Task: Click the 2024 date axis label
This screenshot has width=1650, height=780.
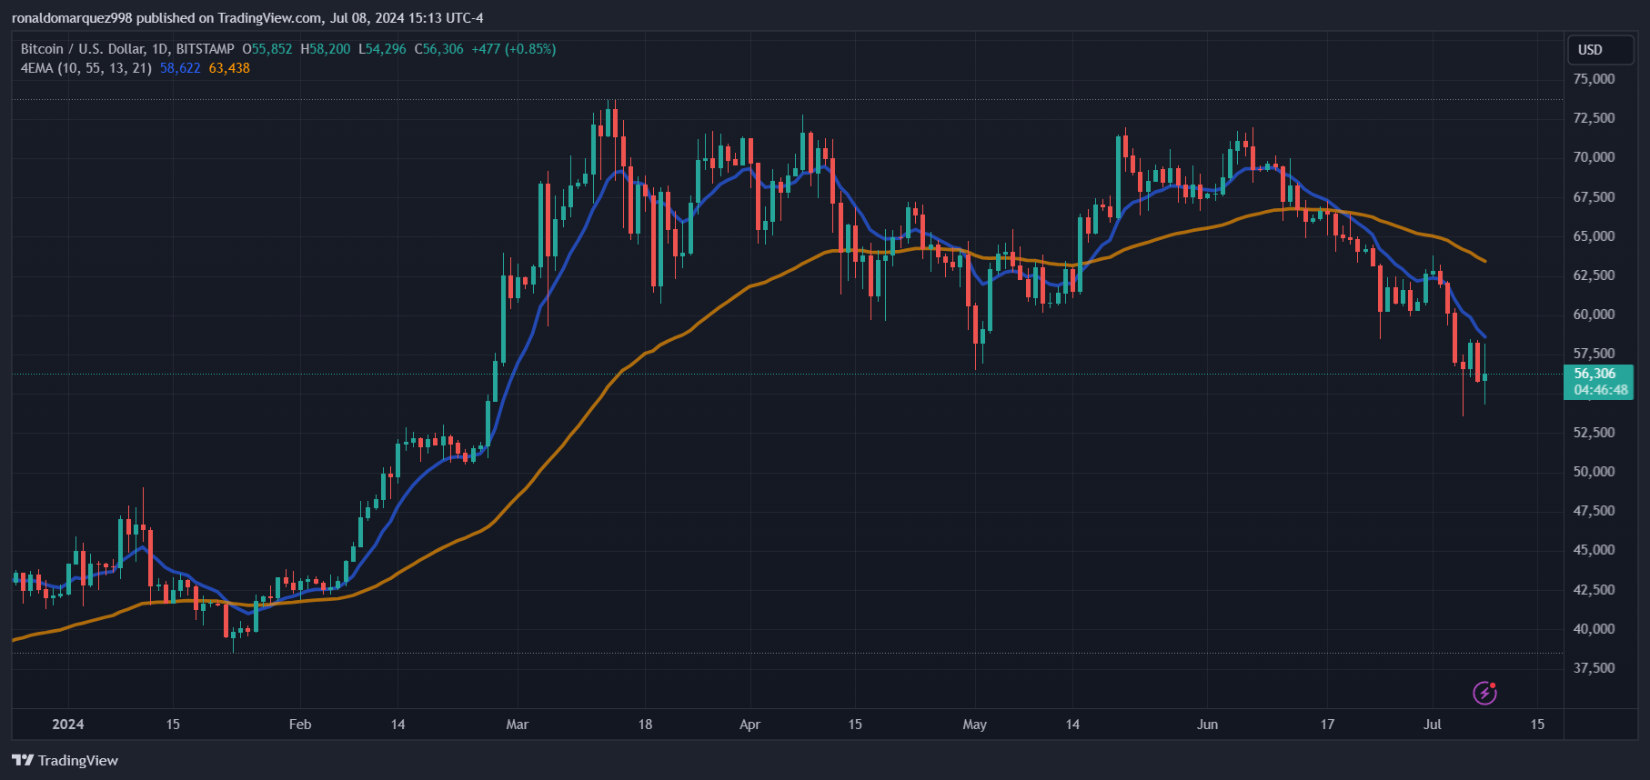Action: (x=68, y=725)
